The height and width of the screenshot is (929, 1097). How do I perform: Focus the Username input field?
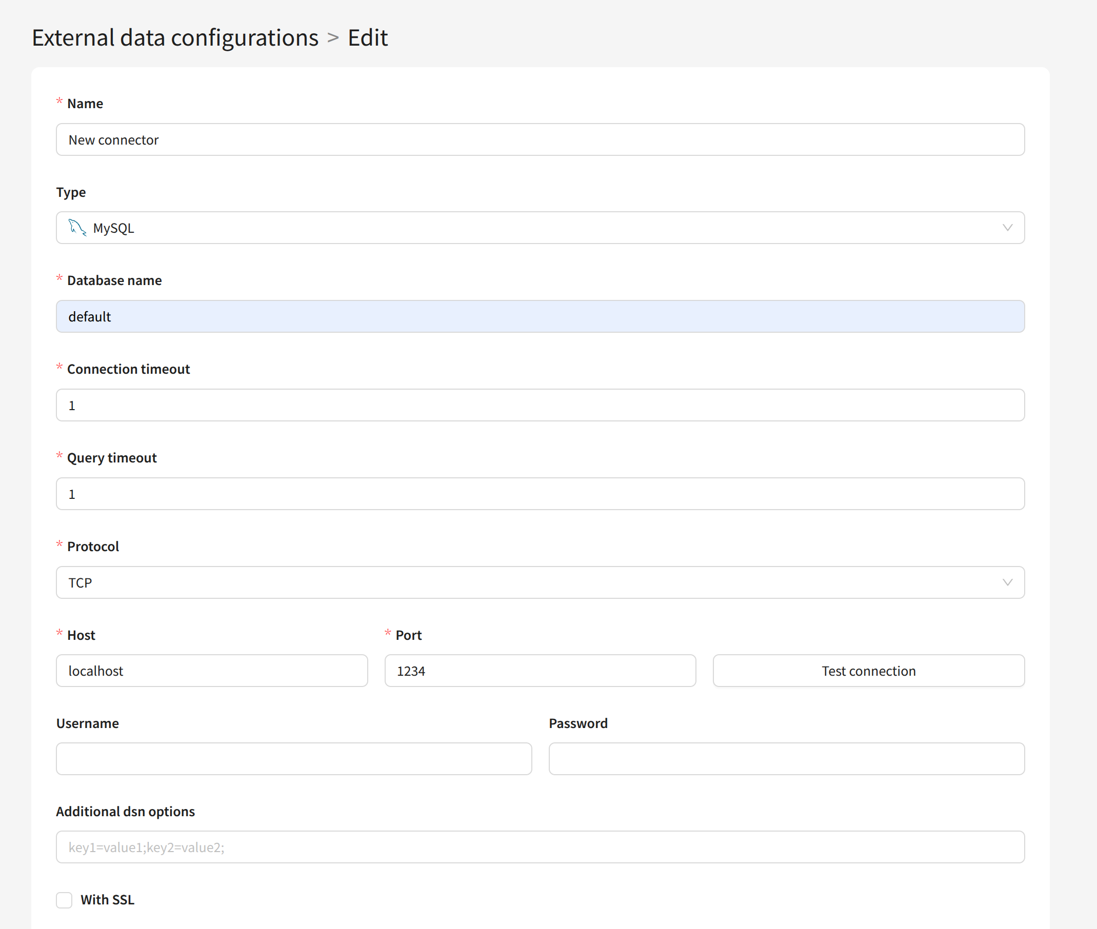pyautogui.click(x=293, y=759)
